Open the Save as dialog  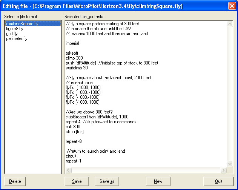(x=107, y=181)
